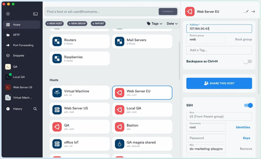Select the Bastion host name
Screen dimensions: 261x159
(132, 125)
